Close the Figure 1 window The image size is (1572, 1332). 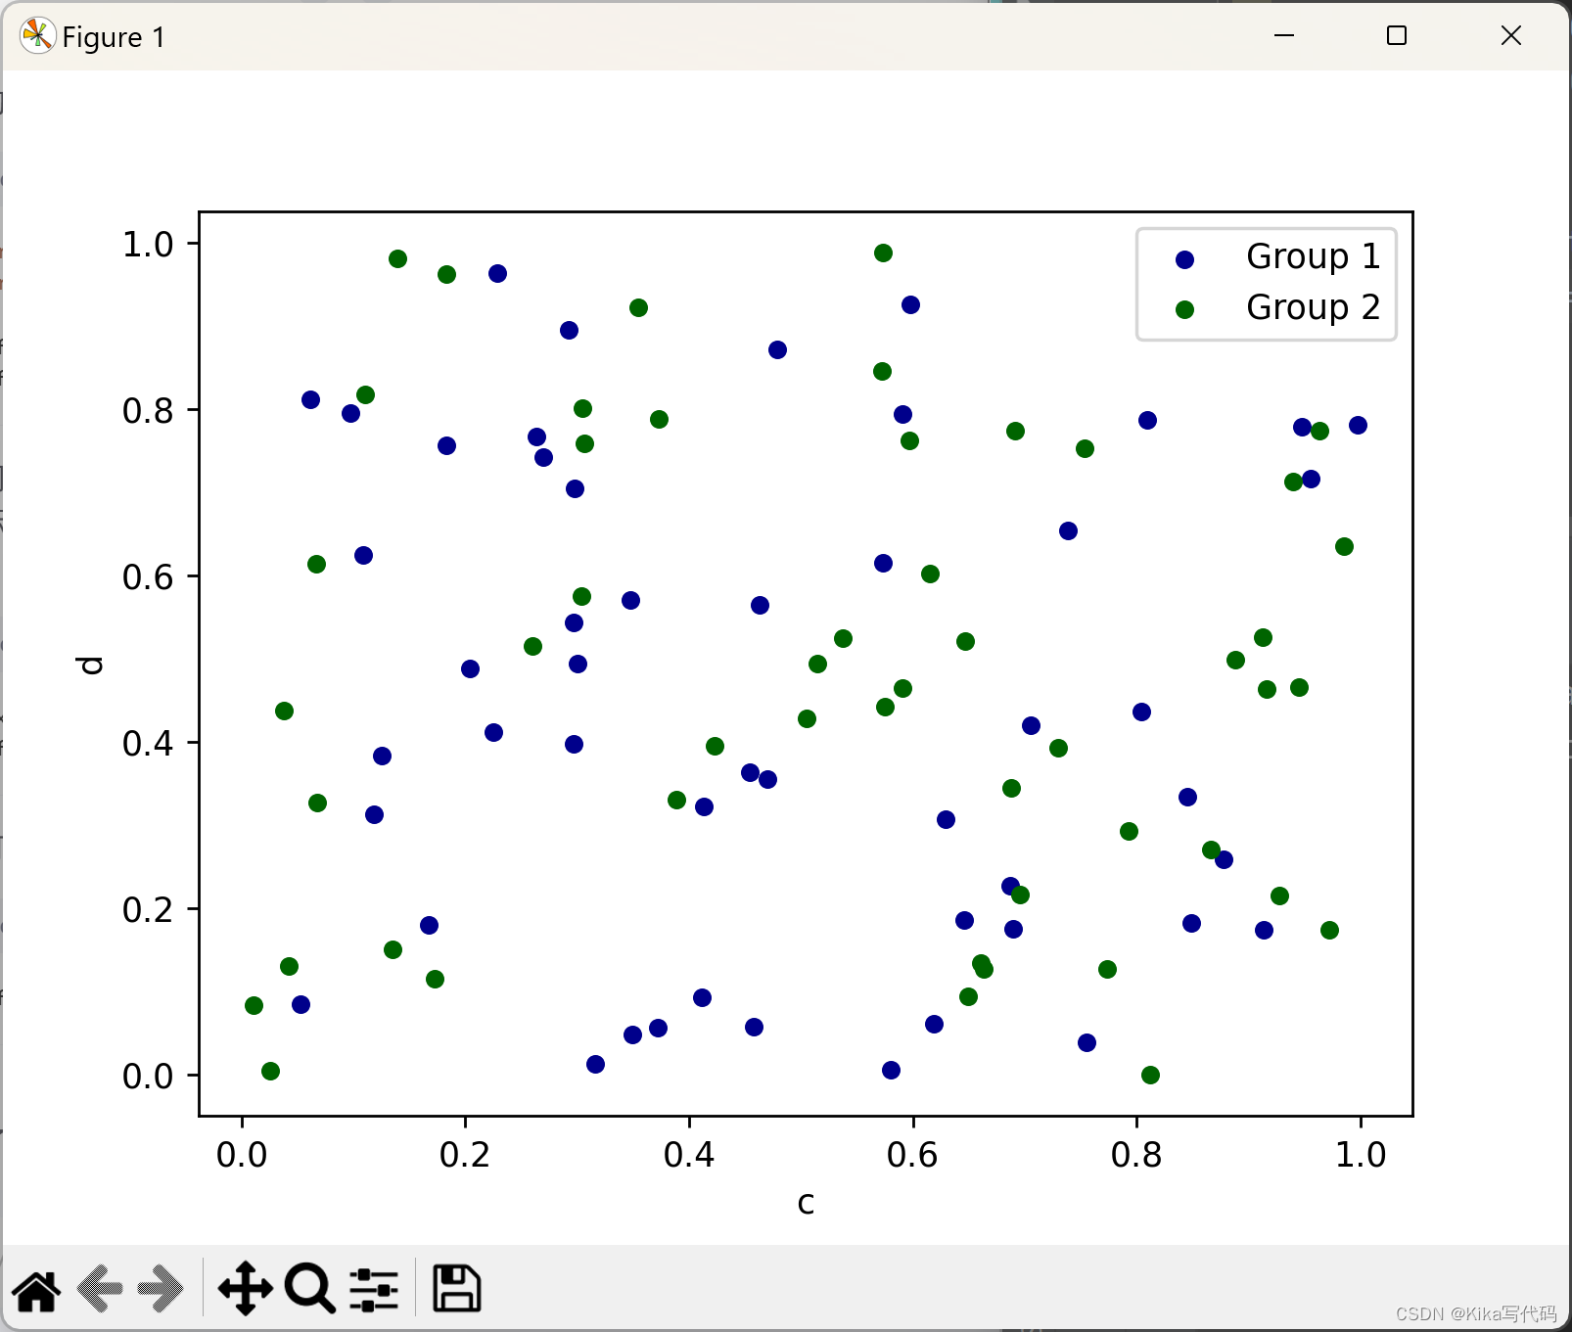point(1510,35)
